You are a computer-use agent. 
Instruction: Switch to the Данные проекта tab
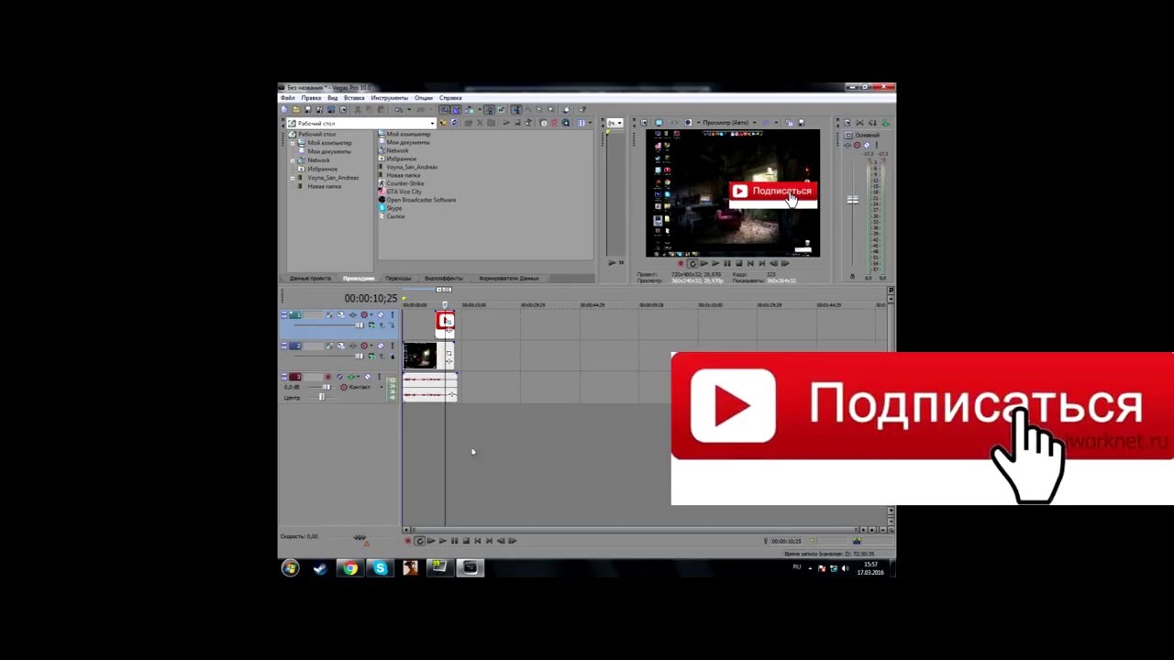click(310, 278)
